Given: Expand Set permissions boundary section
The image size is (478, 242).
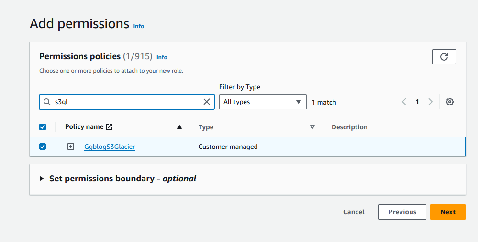Looking at the screenshot, I should pos(42,179).
